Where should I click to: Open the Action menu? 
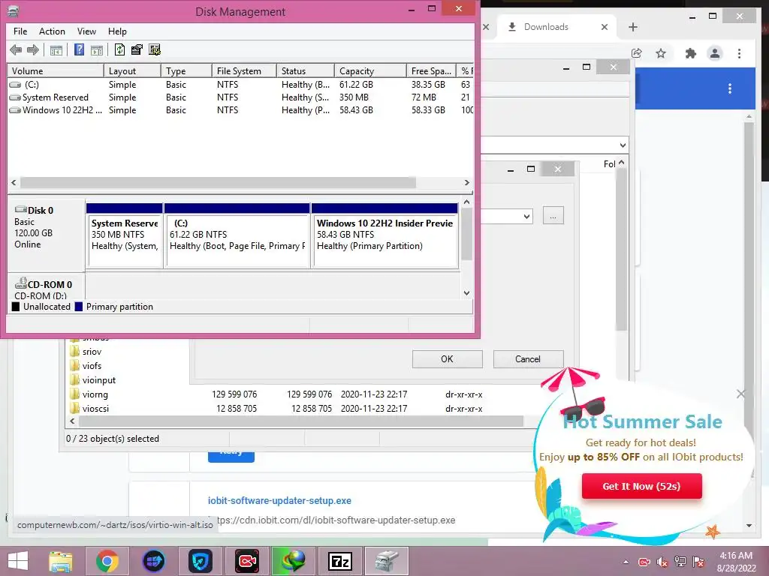[x=52, y=31]
